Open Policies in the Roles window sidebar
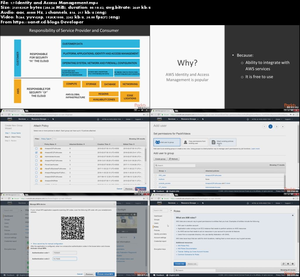This screenshot has width=300, height=277. pyautogui.click(x=157, y=230)
